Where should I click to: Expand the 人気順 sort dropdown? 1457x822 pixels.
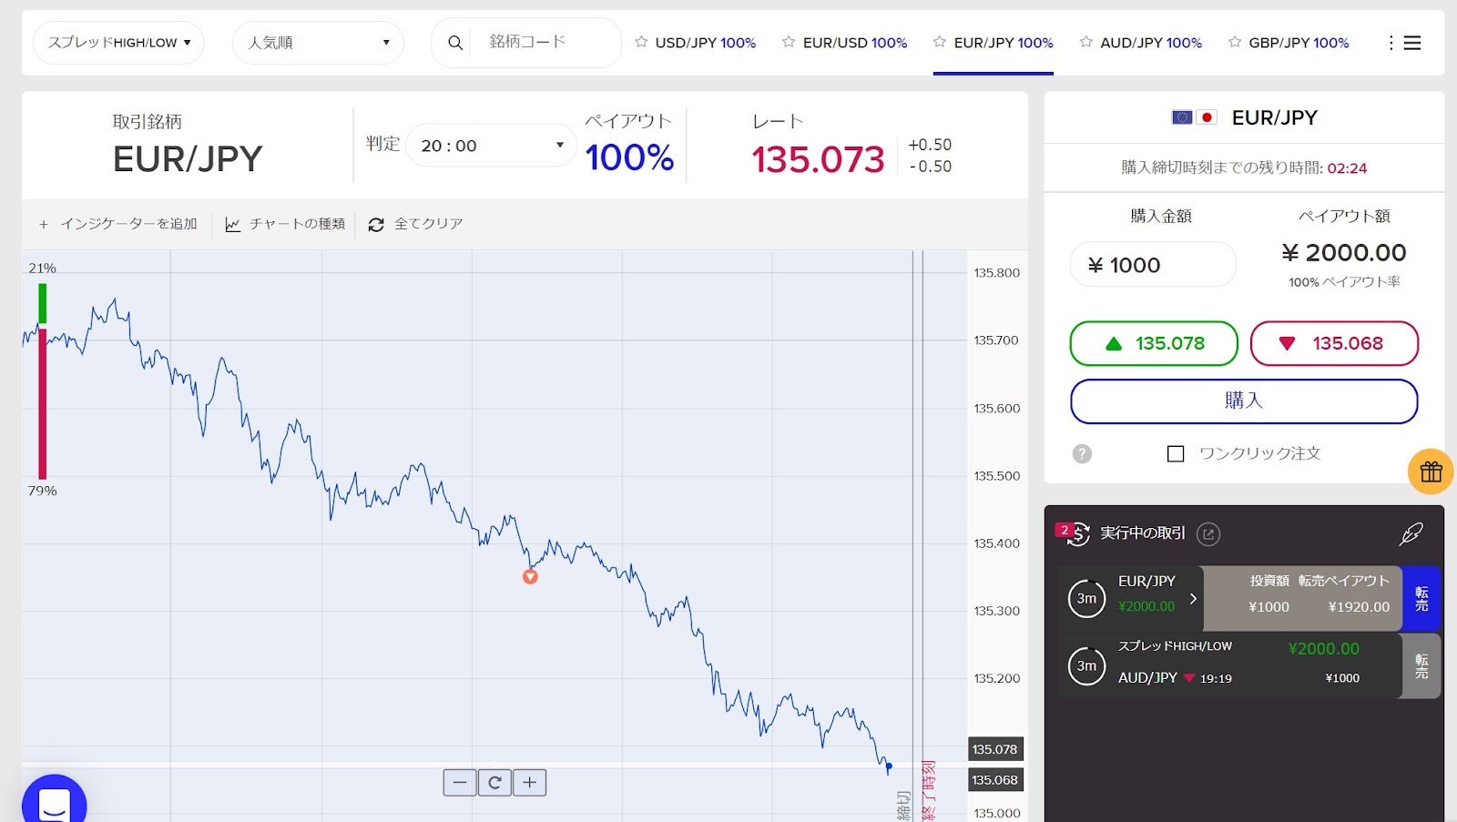pyautogui.click(x=318, y=43)
